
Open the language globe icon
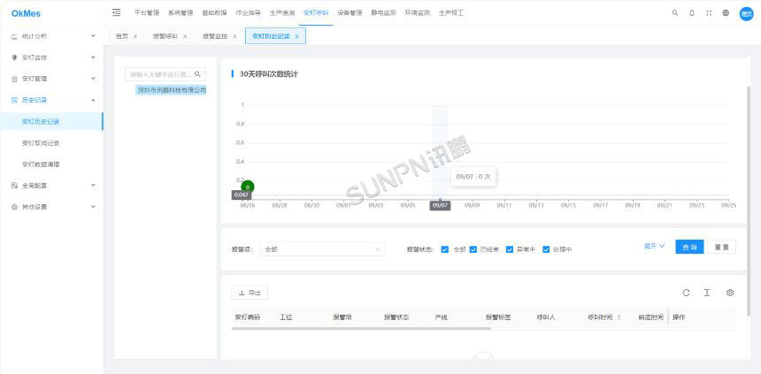pos(726,13)
